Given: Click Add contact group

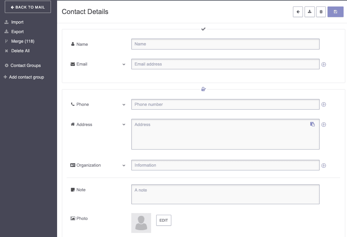Looking at the screenshot, I should point(24,77).
